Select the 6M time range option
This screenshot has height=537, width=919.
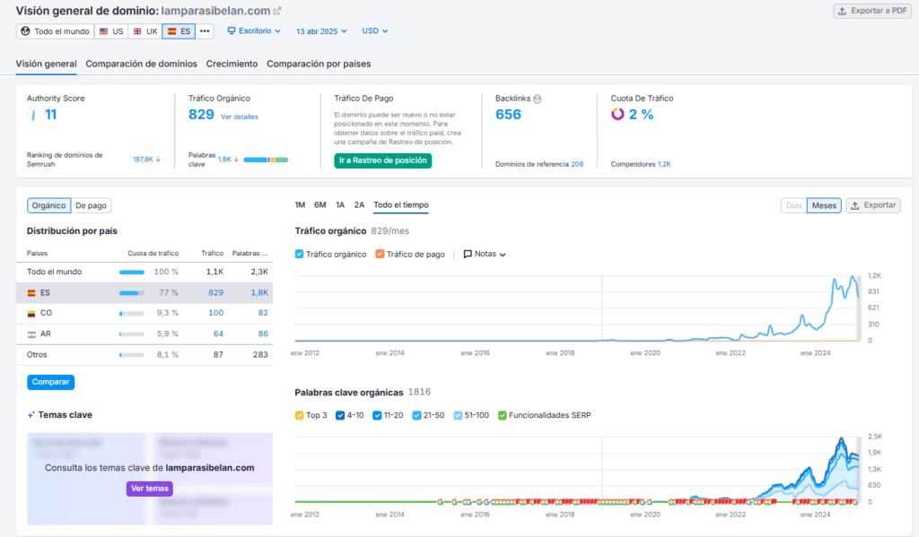[319, 205]
